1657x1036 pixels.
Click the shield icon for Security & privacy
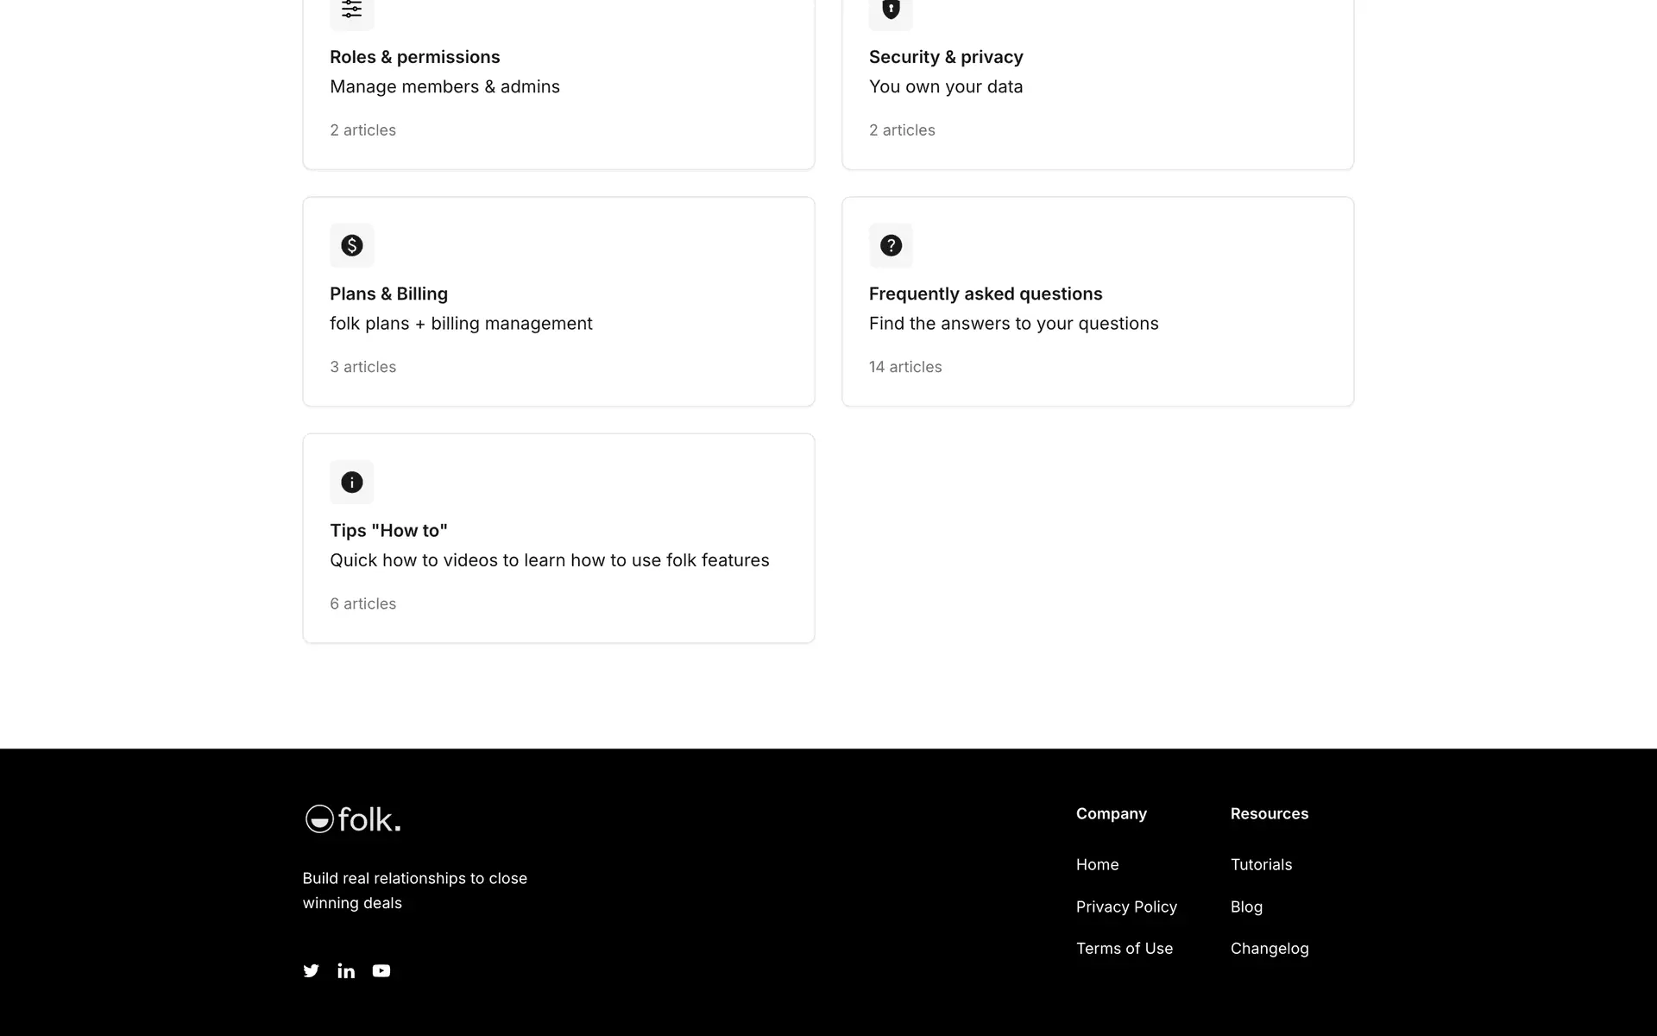(891, 10)
